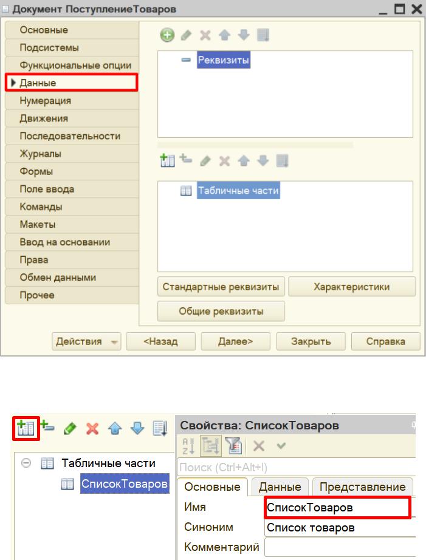Open Функциональные опции section

tap(72, 66)
